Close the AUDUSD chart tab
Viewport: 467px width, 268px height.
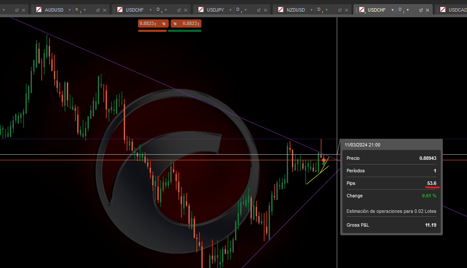click(104, 10)
